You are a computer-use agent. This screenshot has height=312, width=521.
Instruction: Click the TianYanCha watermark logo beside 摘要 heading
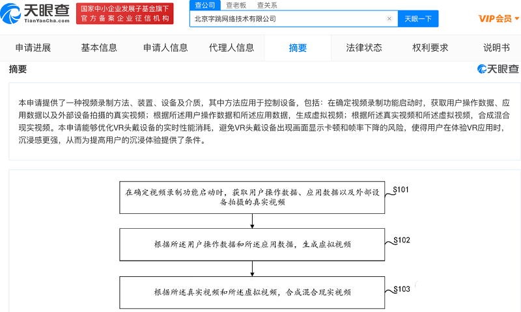coord(498,69)
